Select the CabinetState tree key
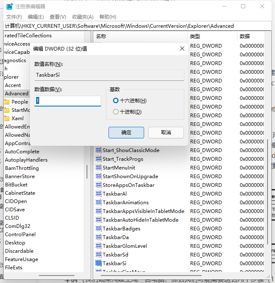Image resolution: width=275 pixels, height=283 pixels. pos(20,193)
